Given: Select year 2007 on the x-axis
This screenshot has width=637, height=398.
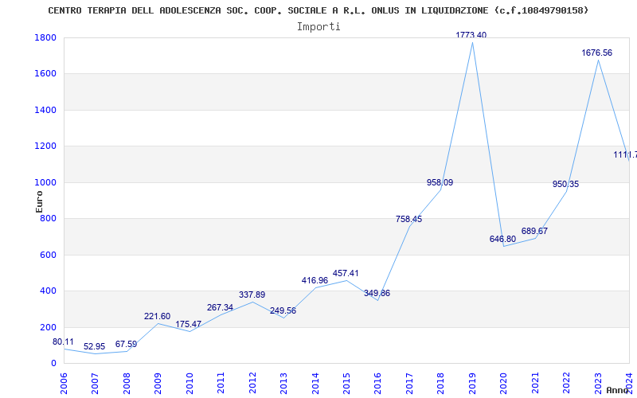Looking at the screenshot, I should pyautogui.click(x=95, y=383).
